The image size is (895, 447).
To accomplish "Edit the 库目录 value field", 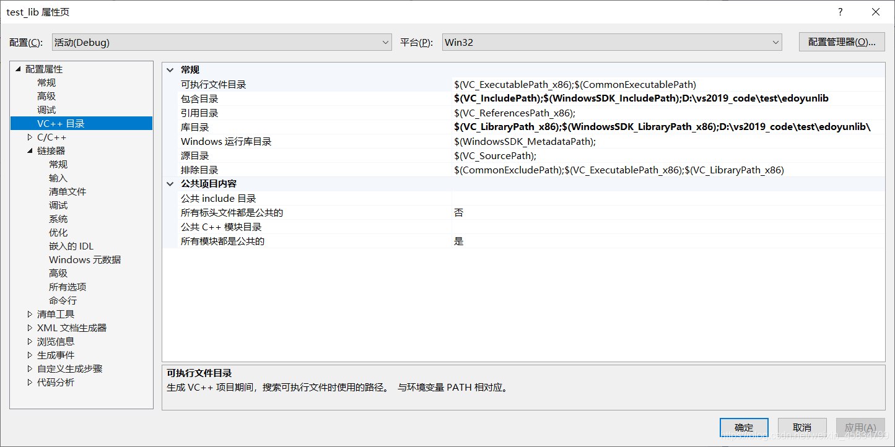I will click(668, 127).
